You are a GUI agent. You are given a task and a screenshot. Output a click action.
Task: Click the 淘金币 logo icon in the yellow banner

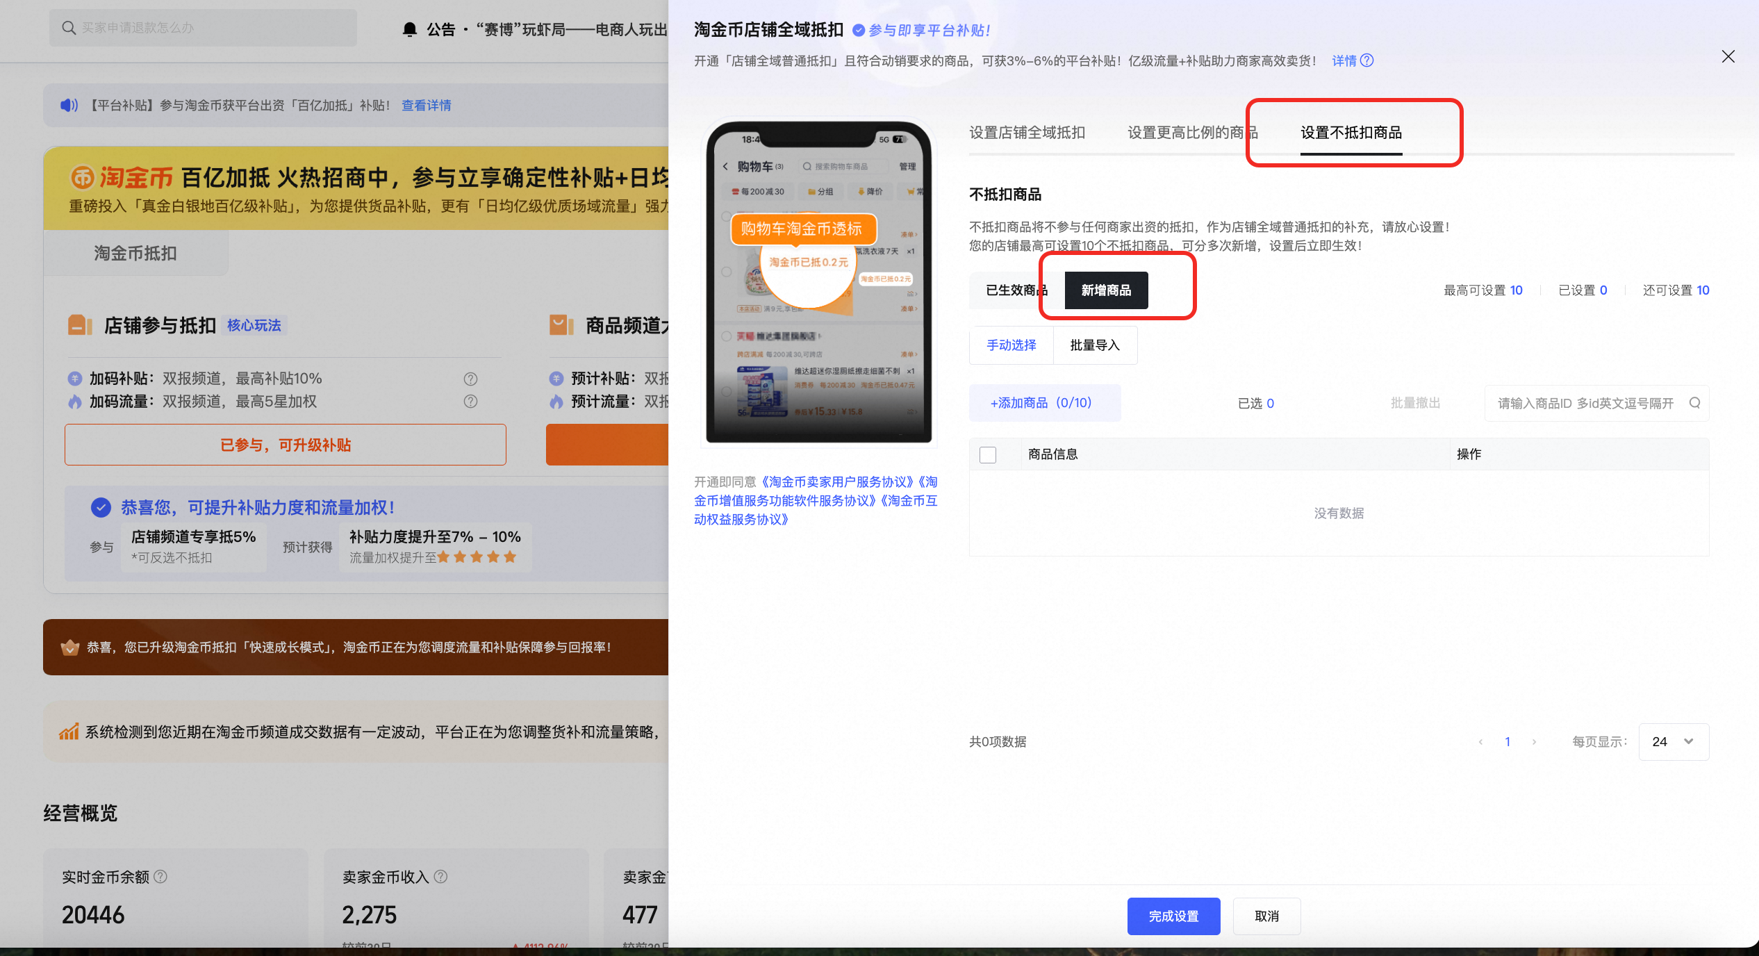point(82,178)
